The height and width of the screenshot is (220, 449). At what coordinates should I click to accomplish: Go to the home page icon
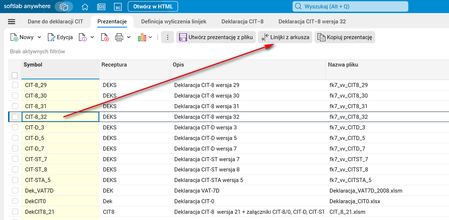coord(85,7)
